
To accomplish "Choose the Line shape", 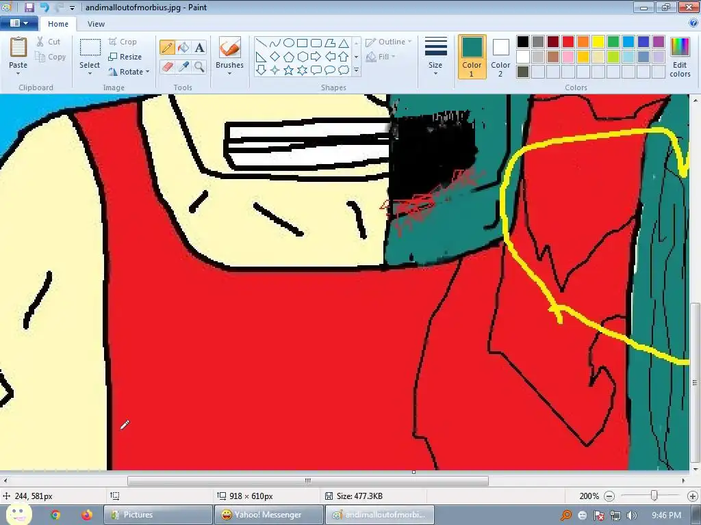I will [x=262, y=43].
